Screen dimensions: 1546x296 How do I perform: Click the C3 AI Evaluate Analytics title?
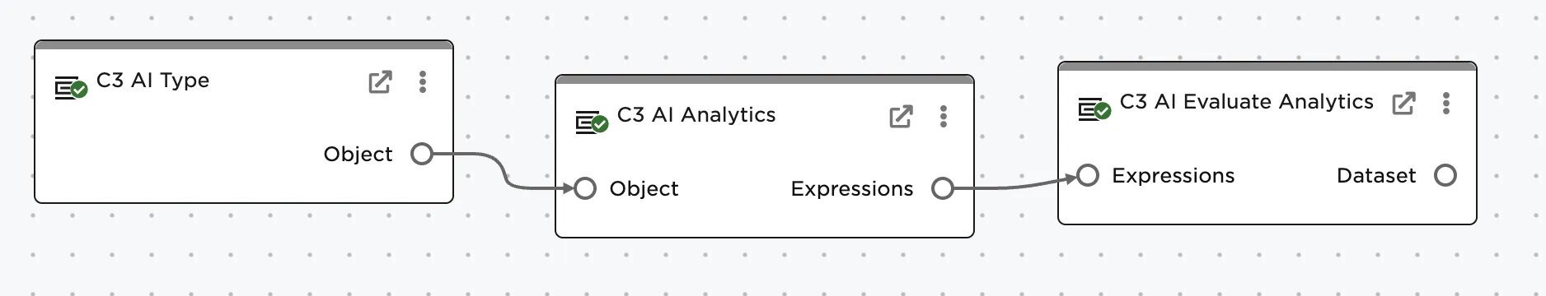pos(1246,102)
